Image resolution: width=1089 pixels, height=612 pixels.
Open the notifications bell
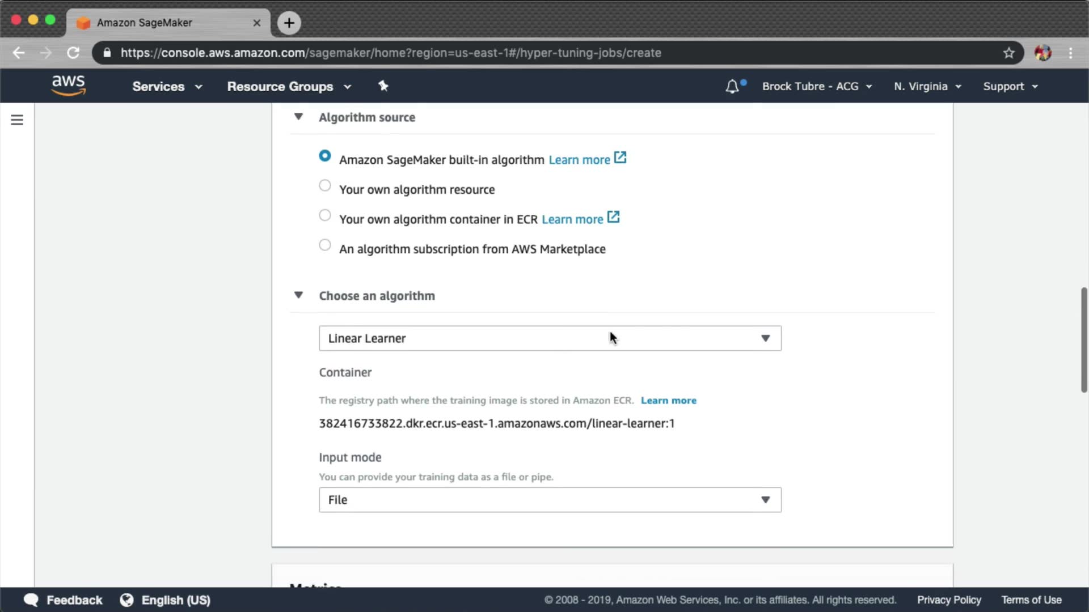732,87
